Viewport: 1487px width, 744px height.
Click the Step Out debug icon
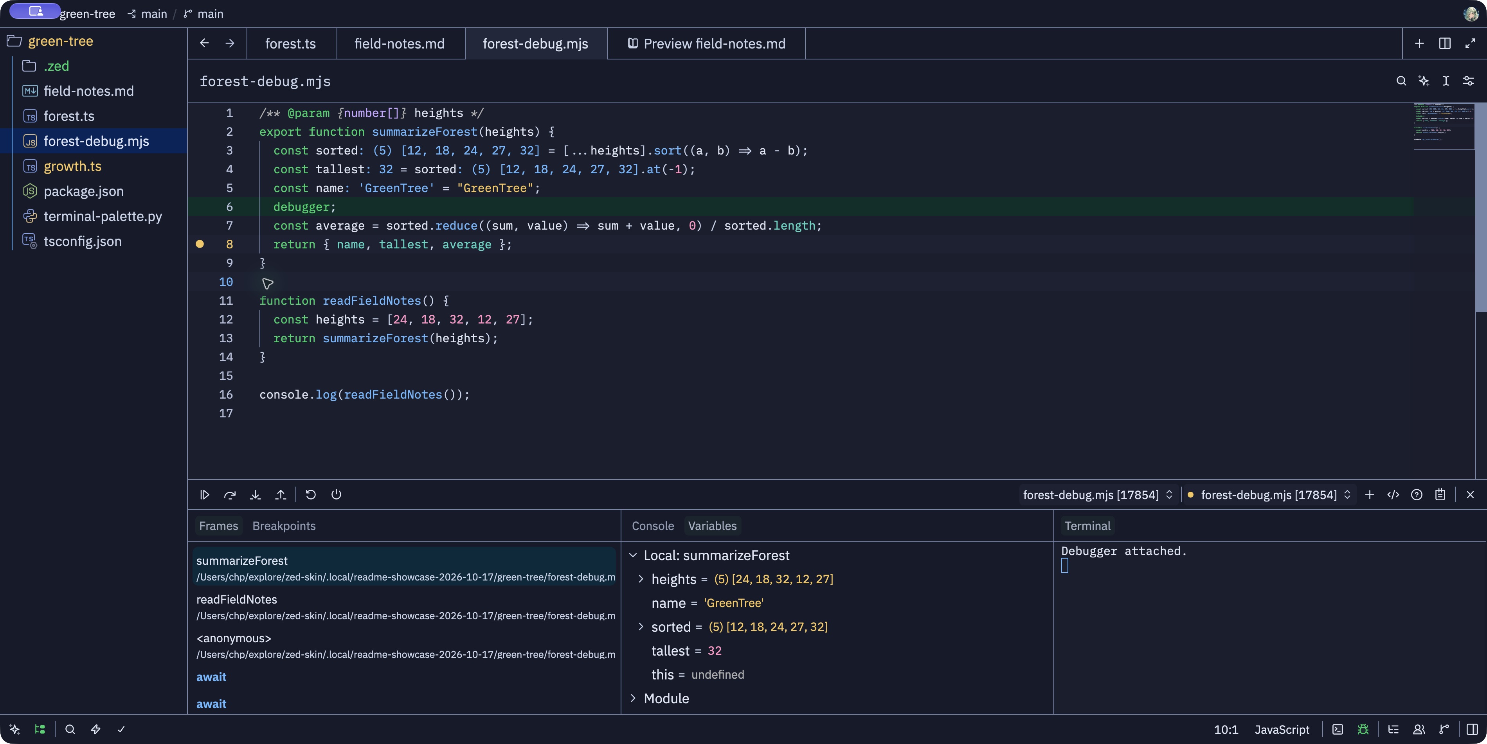[281, 495]
